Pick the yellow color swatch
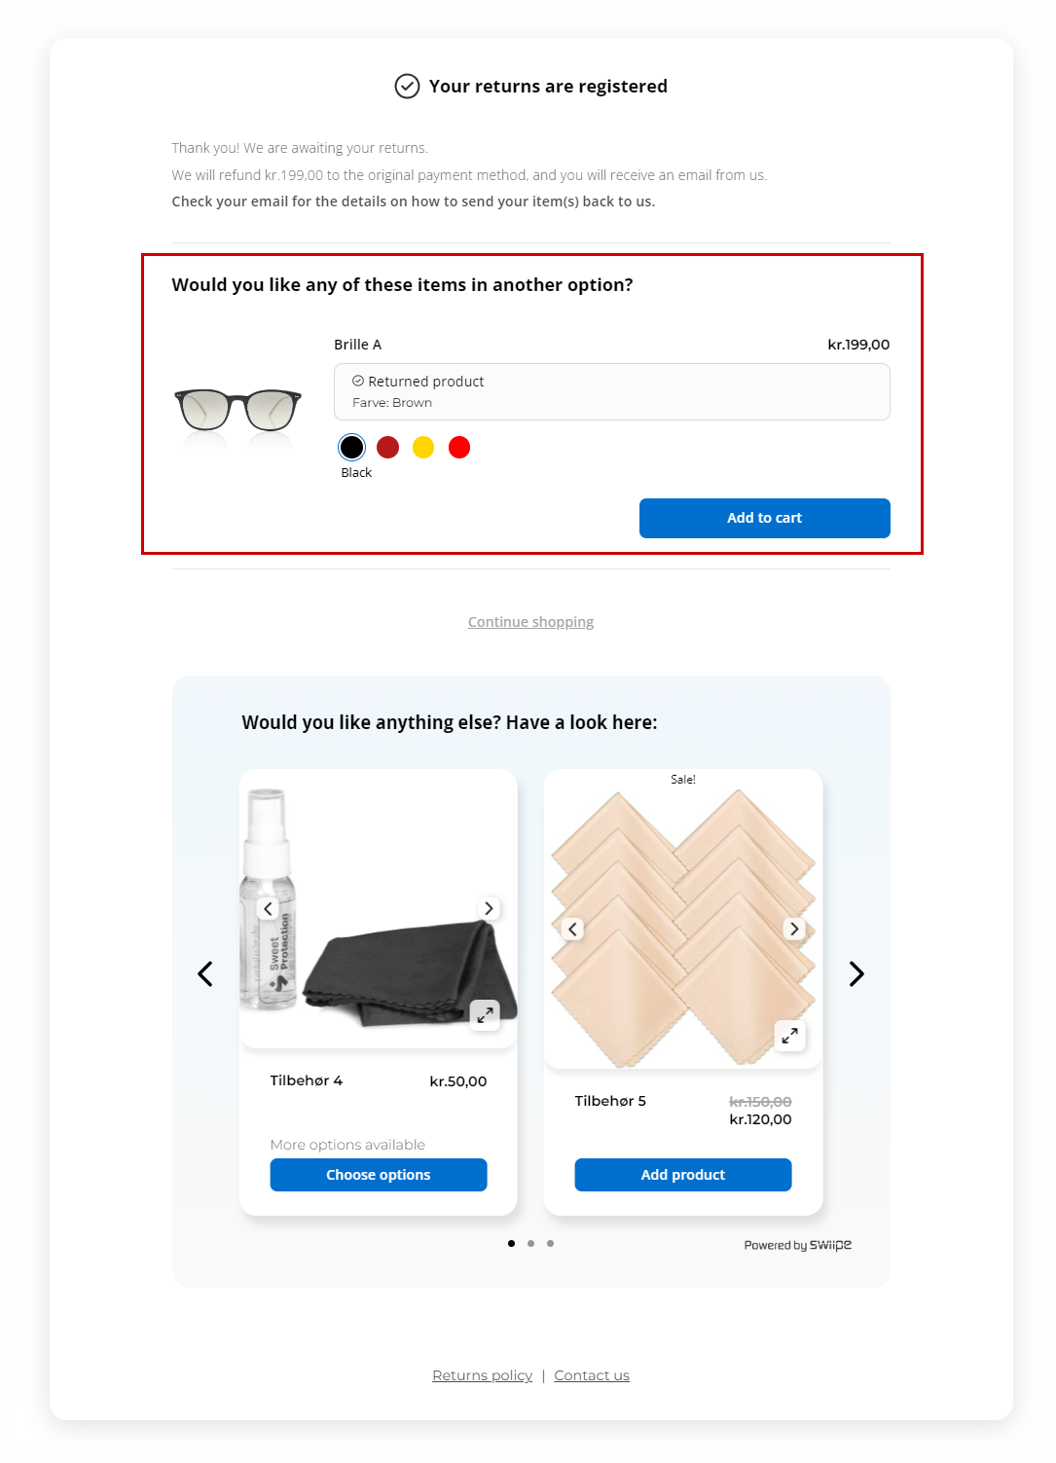1056x1463 pixels. click(x=423, y=447)
